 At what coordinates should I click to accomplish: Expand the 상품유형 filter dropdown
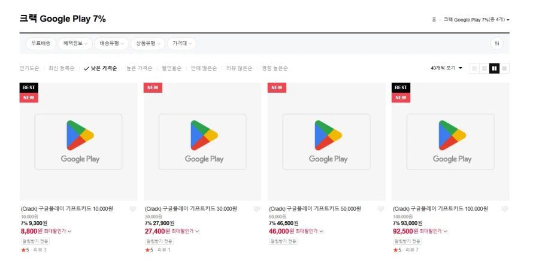[x=148, y=43]
